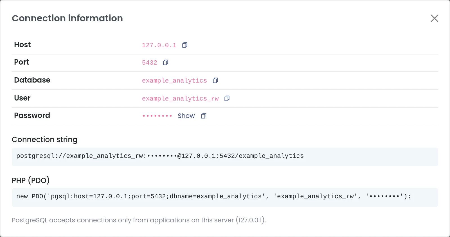Show the hidden password
This screenshot has width=450, height=237.
[x=186, y=116]
